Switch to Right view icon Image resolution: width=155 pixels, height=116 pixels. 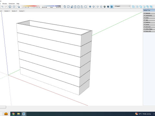coord(75,7)
